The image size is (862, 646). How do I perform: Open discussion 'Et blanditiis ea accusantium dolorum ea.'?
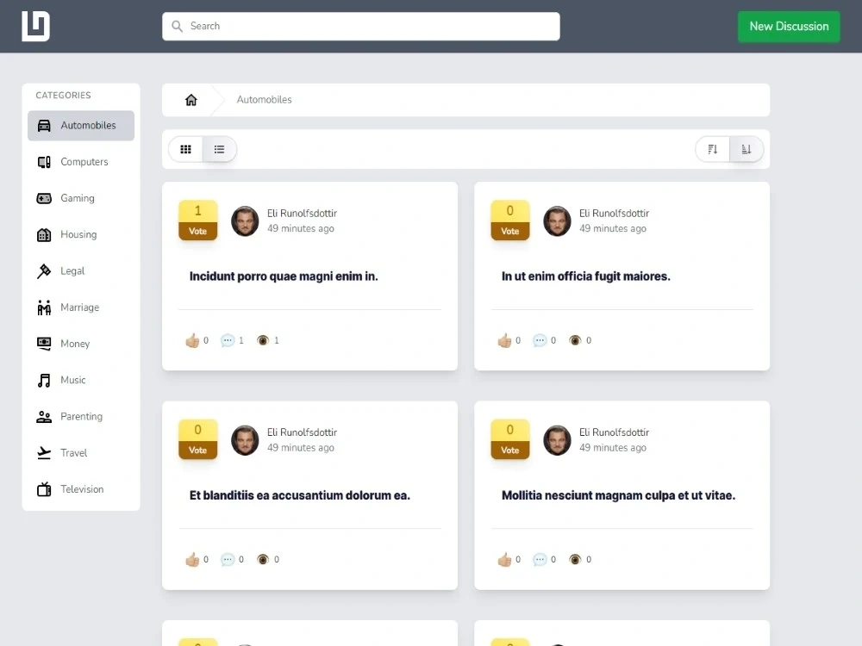click(x=300, y=495)
